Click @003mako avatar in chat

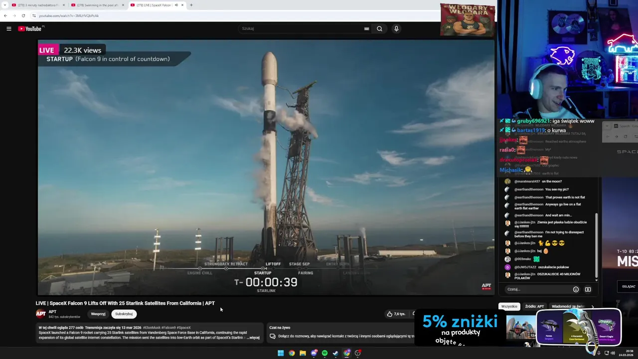(x=507, y=259)
